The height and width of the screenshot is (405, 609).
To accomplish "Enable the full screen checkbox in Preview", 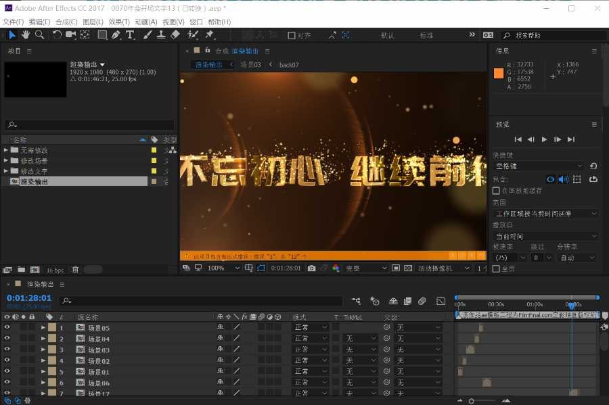I will (x=496, y=268).
